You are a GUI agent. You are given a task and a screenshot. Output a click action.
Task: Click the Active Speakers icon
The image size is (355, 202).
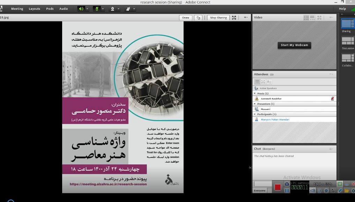tap(256, 88)
